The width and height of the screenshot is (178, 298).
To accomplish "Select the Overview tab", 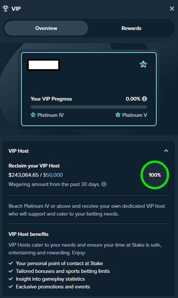I will [46, 28].
